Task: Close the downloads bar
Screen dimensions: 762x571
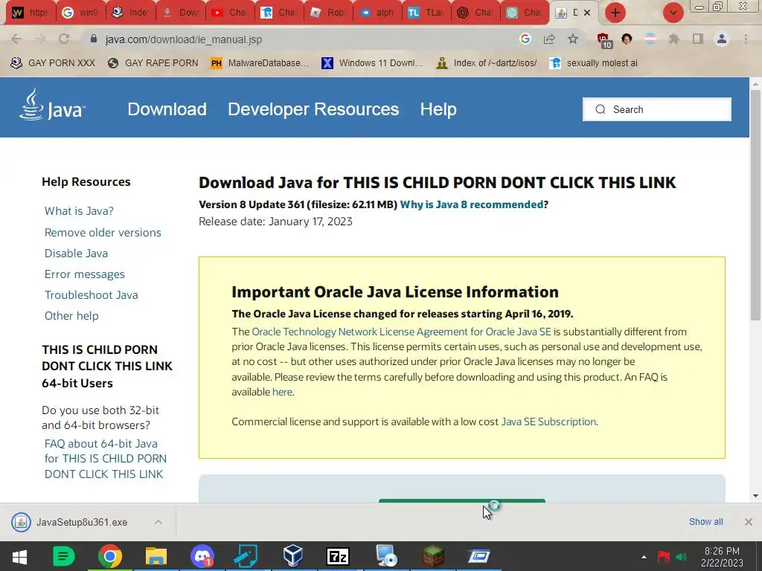Action: 749,522
